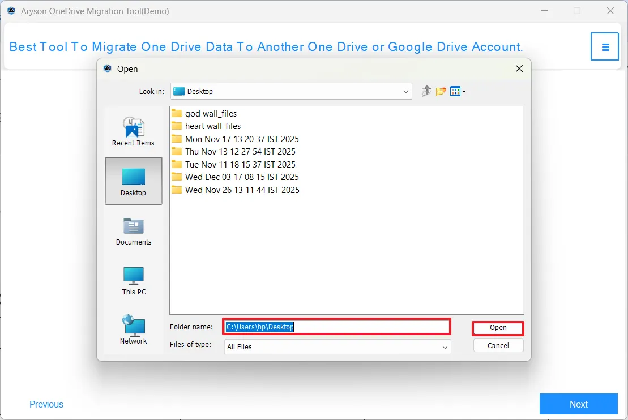Expand the Files of type dropdown
This screenshot has width=628, height=420.
(x=445, y=347)
